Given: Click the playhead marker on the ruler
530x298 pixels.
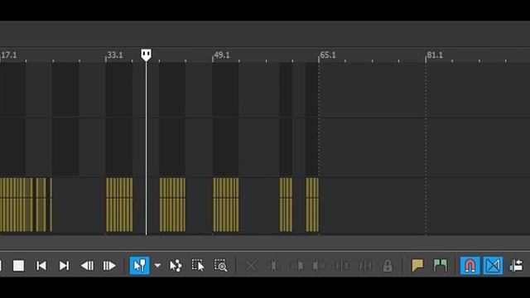Looking at the screenshot, I should pyautogui.click(x=146, y=55).
